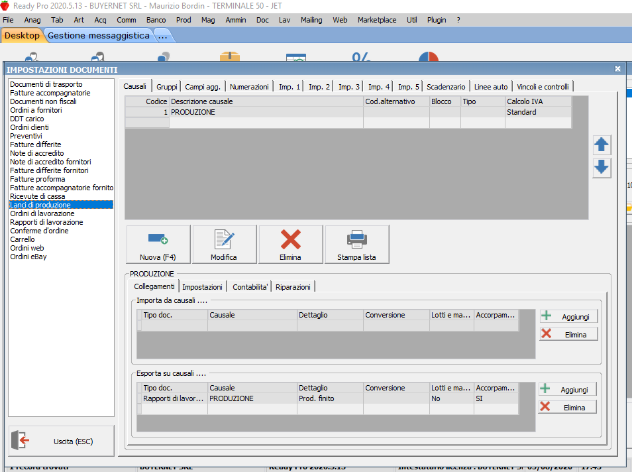Open the Util menu
Screen dimensions: 632x472
[411, 20]
